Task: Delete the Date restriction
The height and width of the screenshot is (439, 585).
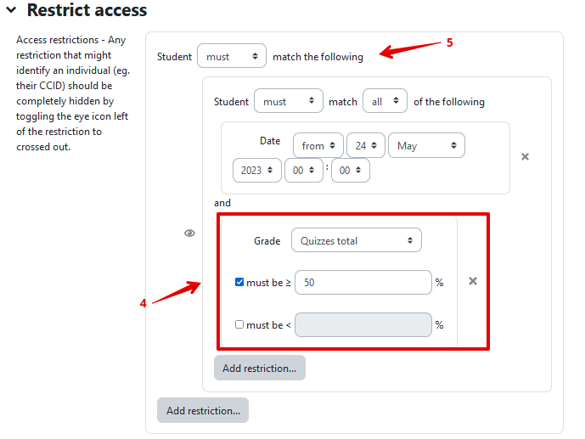Action: (x=525, y=157)
